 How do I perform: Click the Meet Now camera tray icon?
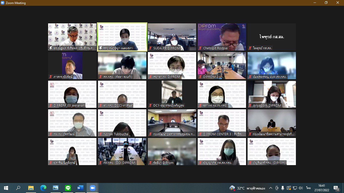[x=277, y=188]
